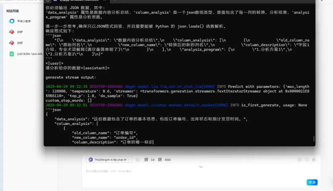
Task: Pause the response with the stop icon
Action: pyautogui.click(x=299, y=160)
